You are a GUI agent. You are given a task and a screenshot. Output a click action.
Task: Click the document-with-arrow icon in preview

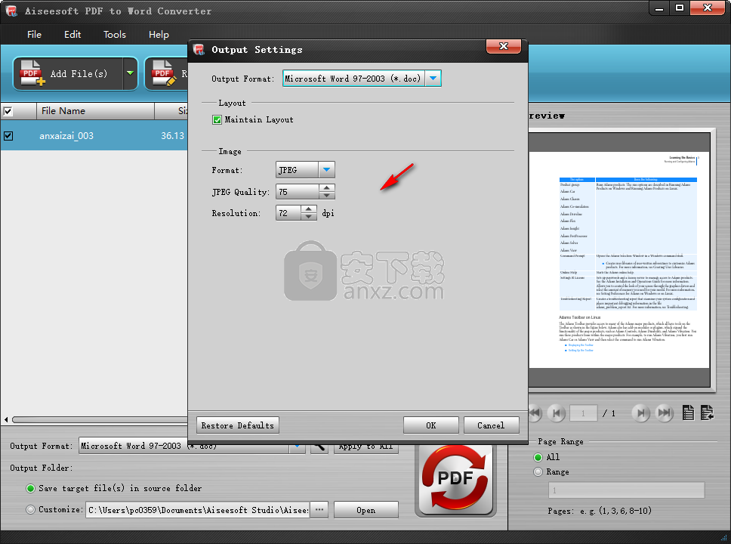click(707, 413)
